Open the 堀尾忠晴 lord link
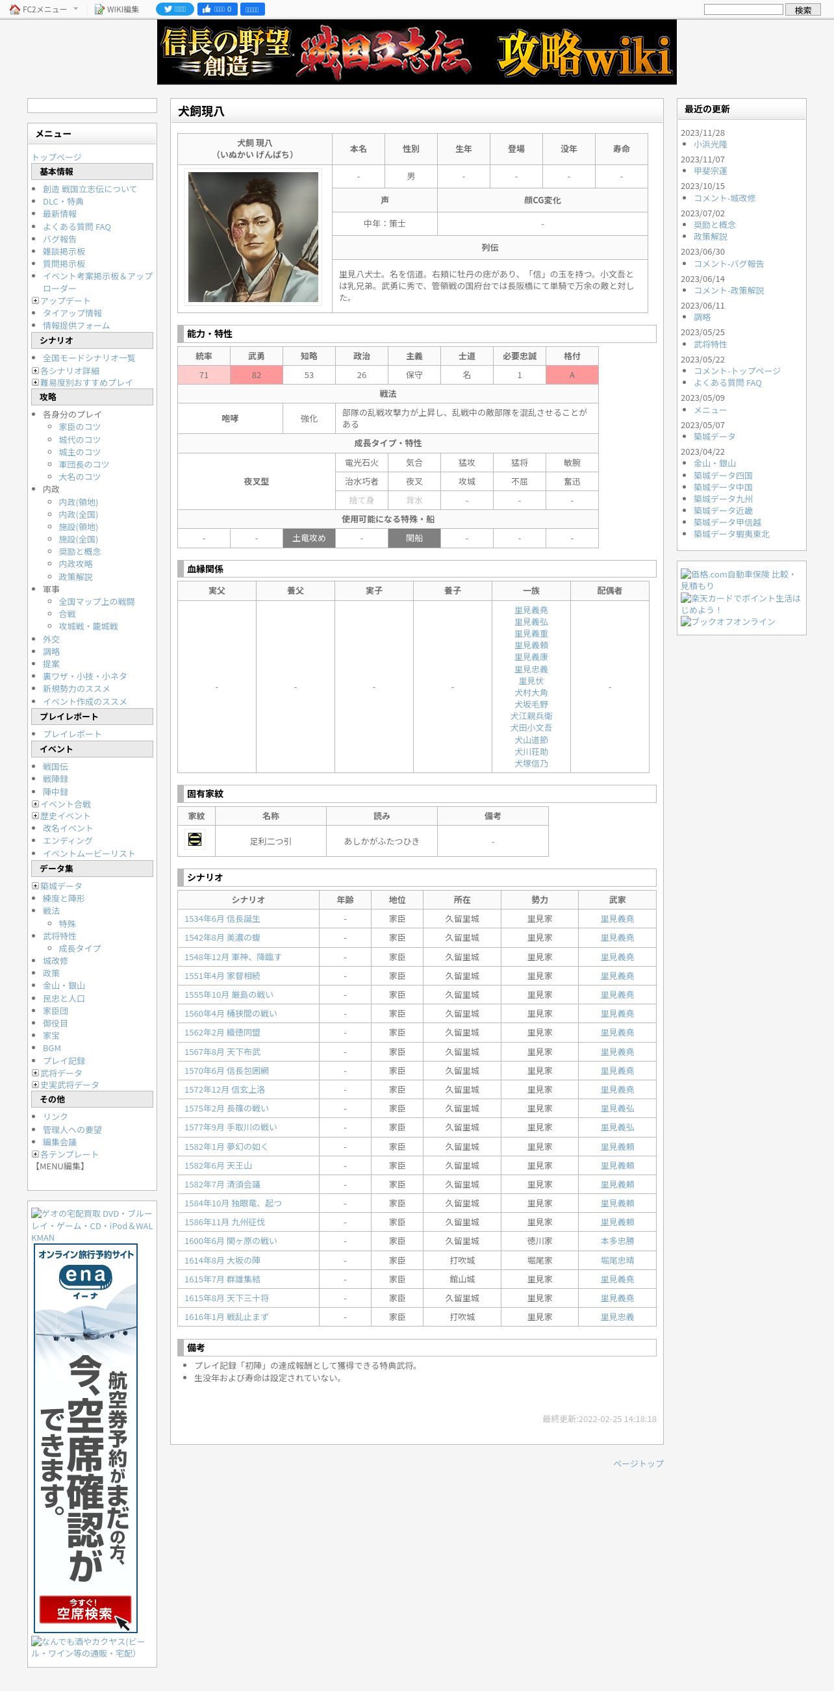This screenshot has width=834, height=1691. 618,1260
